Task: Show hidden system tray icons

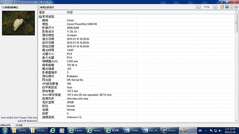Action: click(206, 131)
